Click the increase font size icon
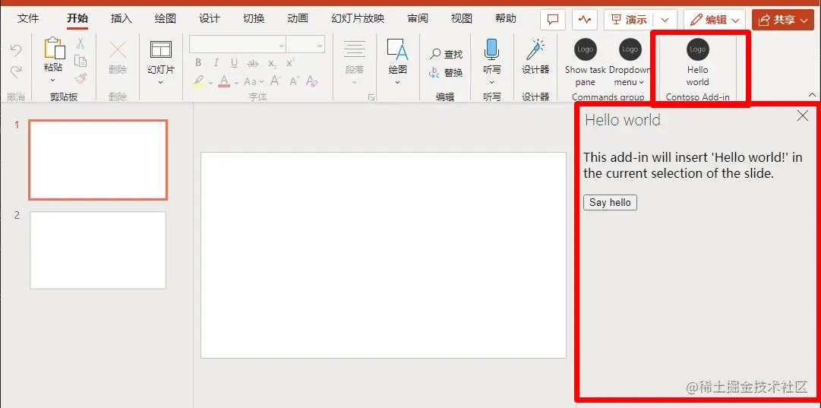Viewport: 821px width, 408px height. click(x=276, y=81)
